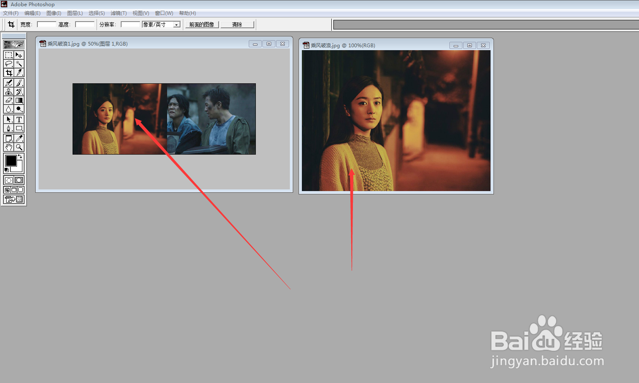Select the Airbrush tool

coord(9,83)
